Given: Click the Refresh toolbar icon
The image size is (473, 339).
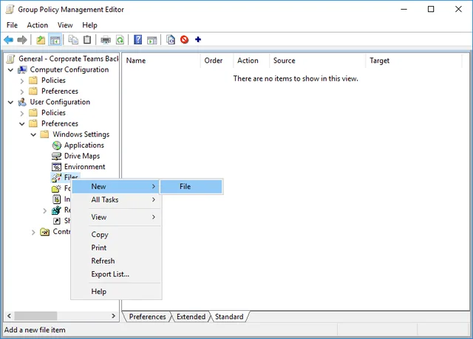Looking at the screenshot, I should tap(120, 40).
